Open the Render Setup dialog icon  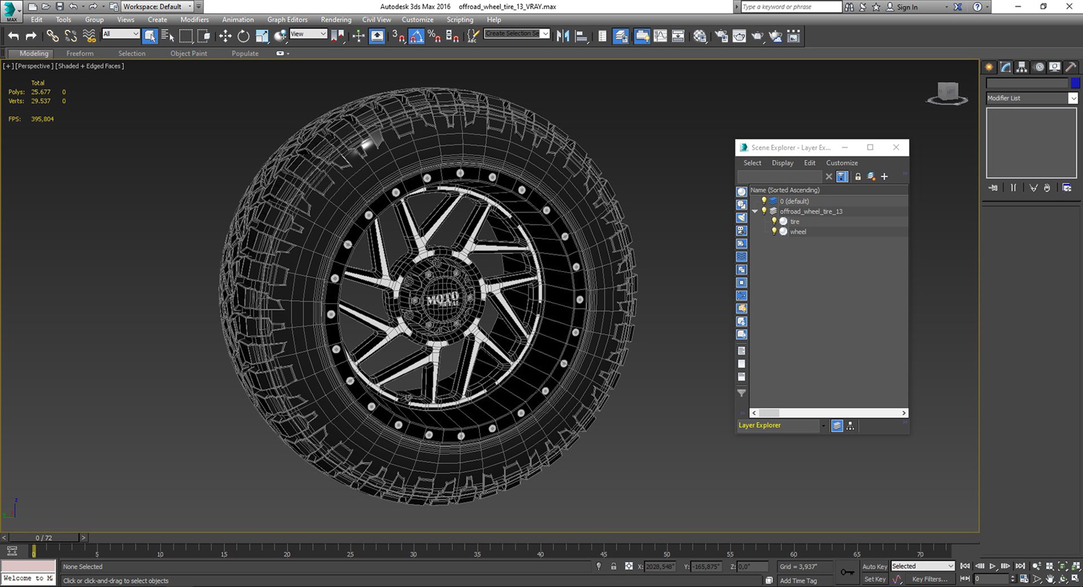pos(721,36)
